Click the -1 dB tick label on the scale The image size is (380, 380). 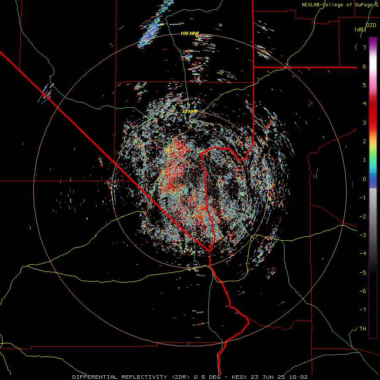(x=363, y=198)
